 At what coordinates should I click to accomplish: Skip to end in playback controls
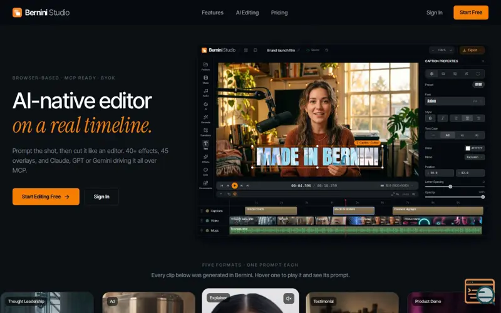click(x=247, y=185)
